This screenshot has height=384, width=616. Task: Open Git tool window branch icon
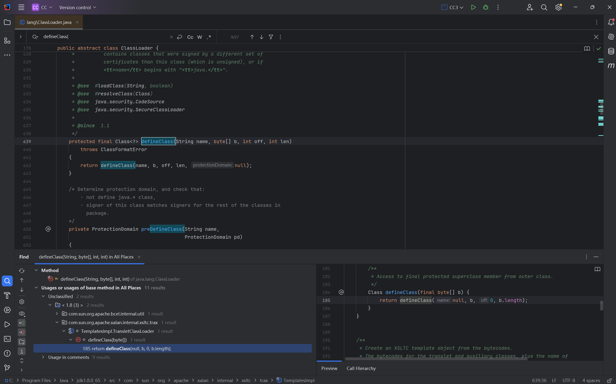[7, 368]
